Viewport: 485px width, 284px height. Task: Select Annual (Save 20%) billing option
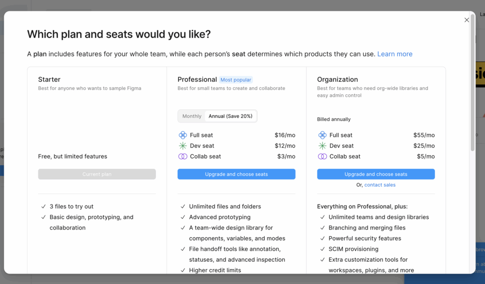point(231,116)
